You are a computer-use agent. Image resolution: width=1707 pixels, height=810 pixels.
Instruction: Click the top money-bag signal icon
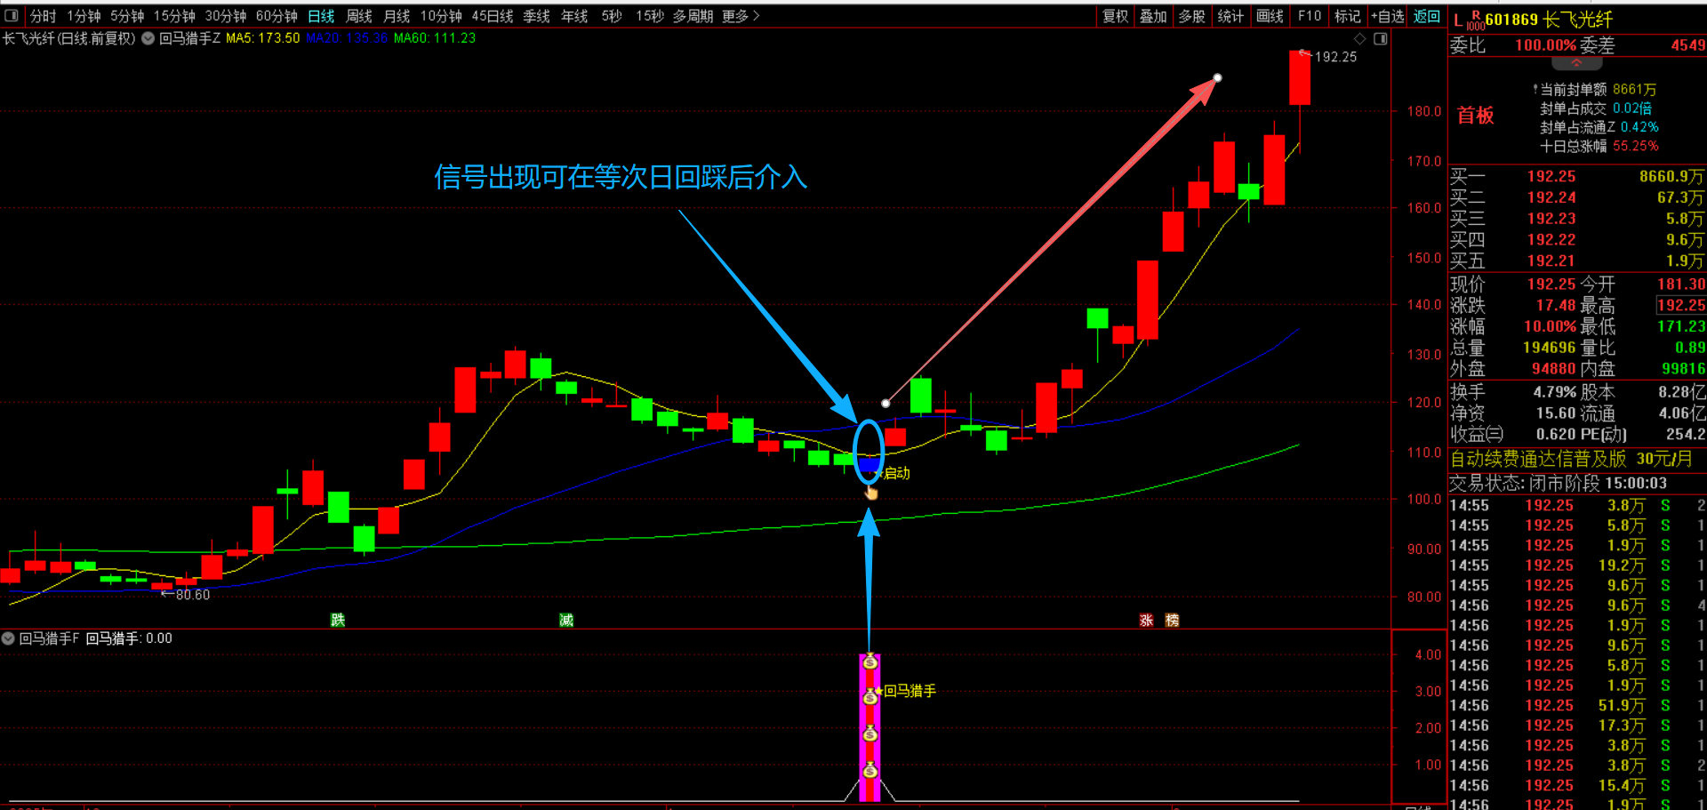click(x=870, y=662)
